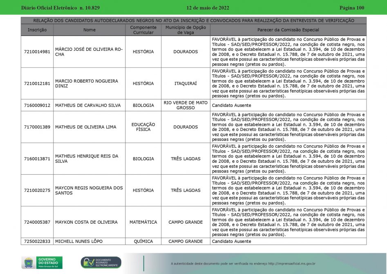Screen dimensions: 387x274
Task: Click the Município de Opção de Vaga header
Action: pyautogui.click(x=186, y=30)
